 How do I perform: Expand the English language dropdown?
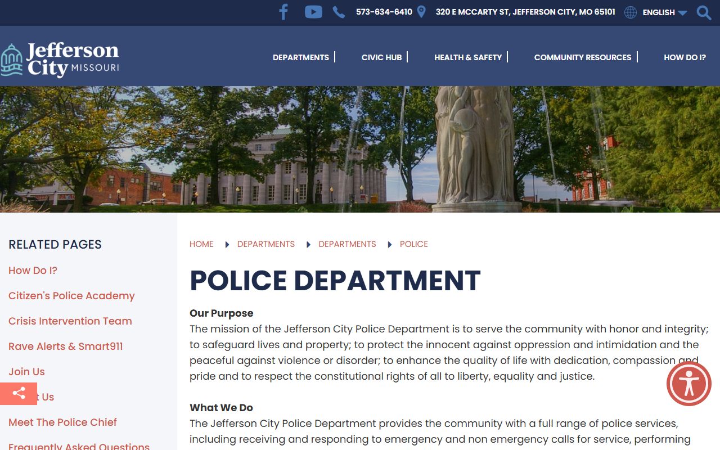click(665, 12)
